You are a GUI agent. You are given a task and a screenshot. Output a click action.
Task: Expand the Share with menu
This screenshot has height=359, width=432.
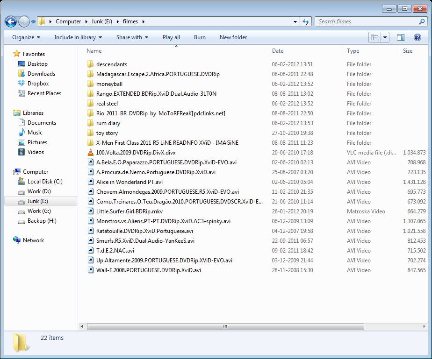pyautogui.click(x=132, y=37)
